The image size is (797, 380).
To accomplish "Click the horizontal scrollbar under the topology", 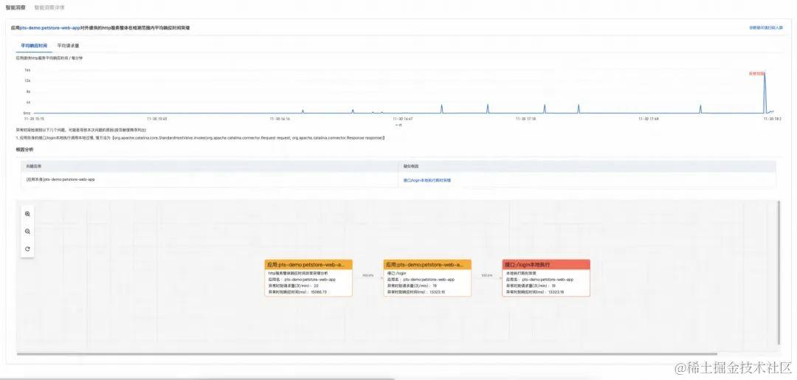I will point(367,353).
